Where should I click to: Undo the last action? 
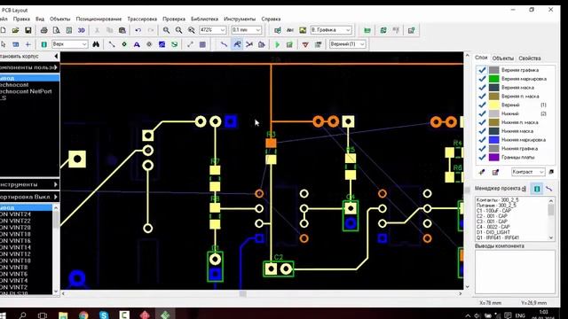138,30
